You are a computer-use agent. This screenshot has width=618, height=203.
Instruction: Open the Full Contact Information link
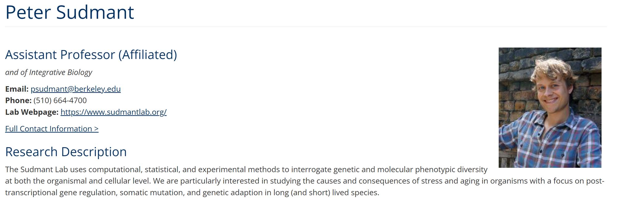(52, 129)
